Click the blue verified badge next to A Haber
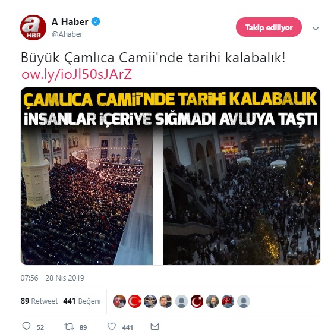 [96, 21]
